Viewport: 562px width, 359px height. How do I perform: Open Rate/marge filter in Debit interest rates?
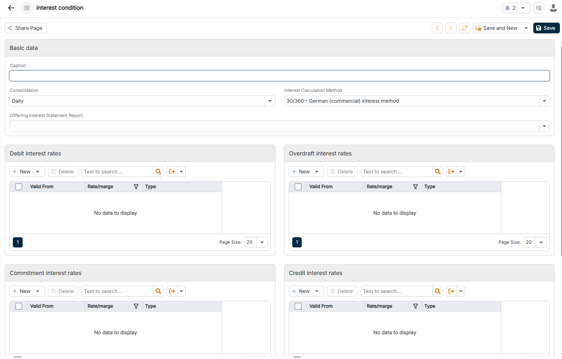[x=136, y=187]
